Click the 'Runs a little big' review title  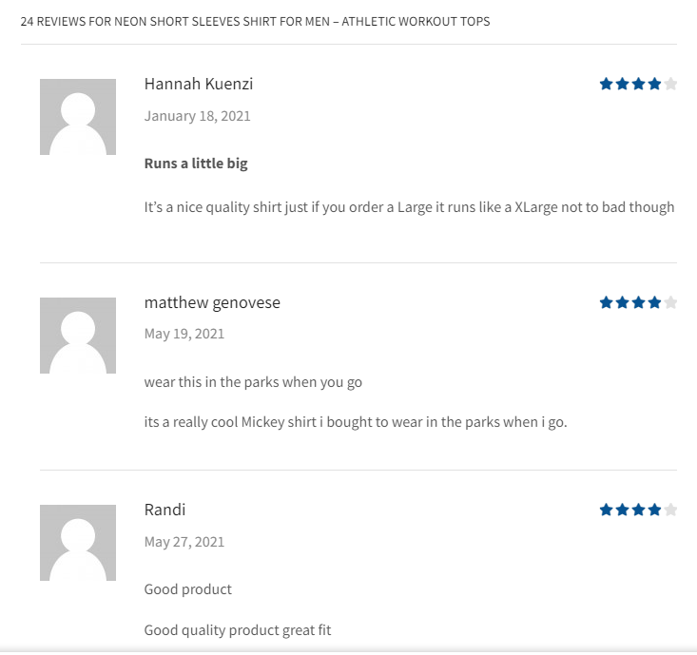(x=196, y=164)
